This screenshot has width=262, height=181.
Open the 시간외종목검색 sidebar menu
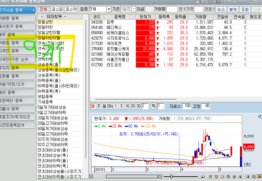tap(17, 125)
